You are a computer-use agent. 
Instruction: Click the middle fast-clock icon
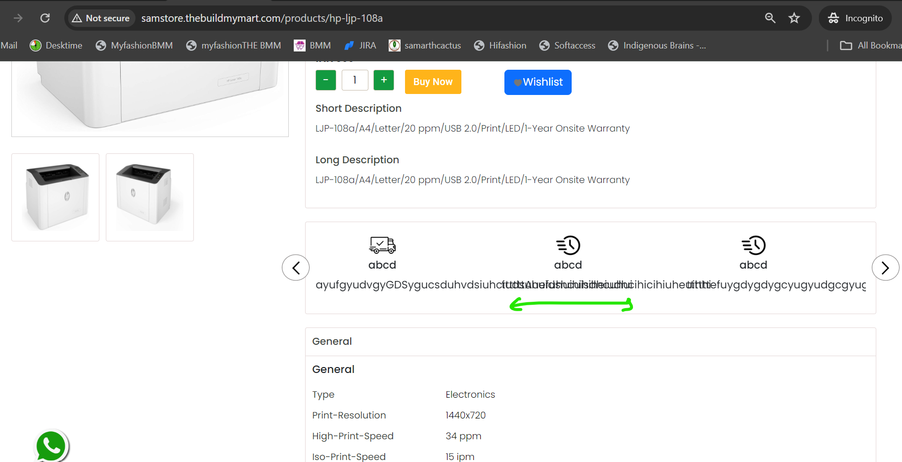[x=568, y=245]
